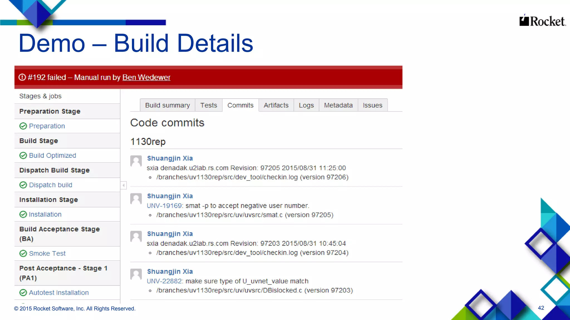Open Ben Wedewer's profile link

pyautogui.click(x=146, y=77)
